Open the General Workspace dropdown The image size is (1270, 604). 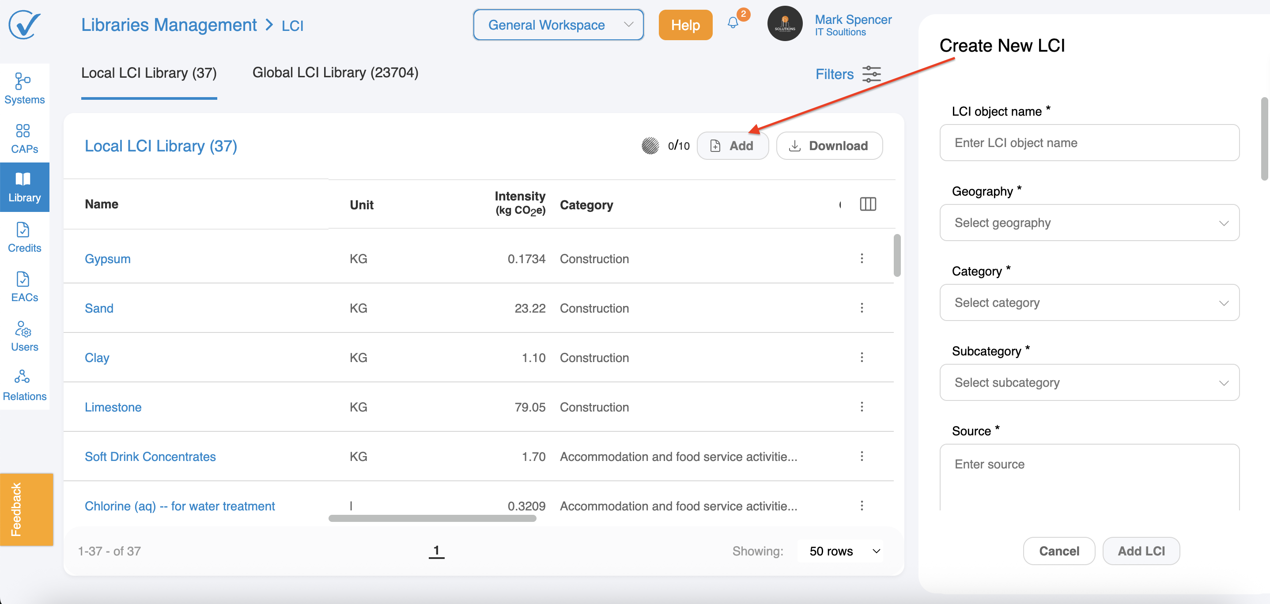(558, 25)
